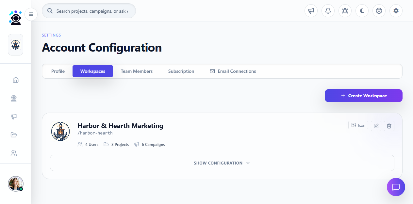This screenshot has height=204, width=413.
Task: Click the search magnifier icon
Action: coord(50,11)
